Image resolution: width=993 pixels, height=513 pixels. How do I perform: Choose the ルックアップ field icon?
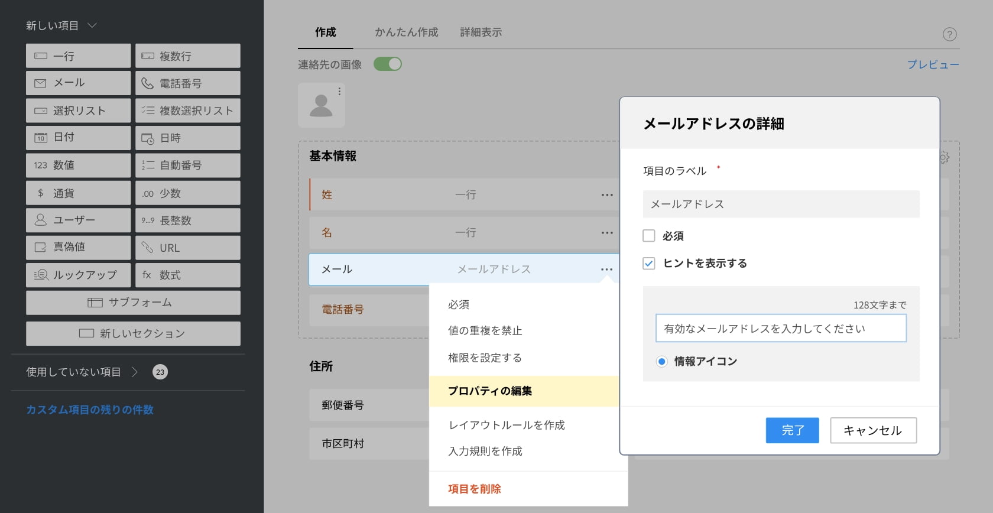(x=41, y=275)
